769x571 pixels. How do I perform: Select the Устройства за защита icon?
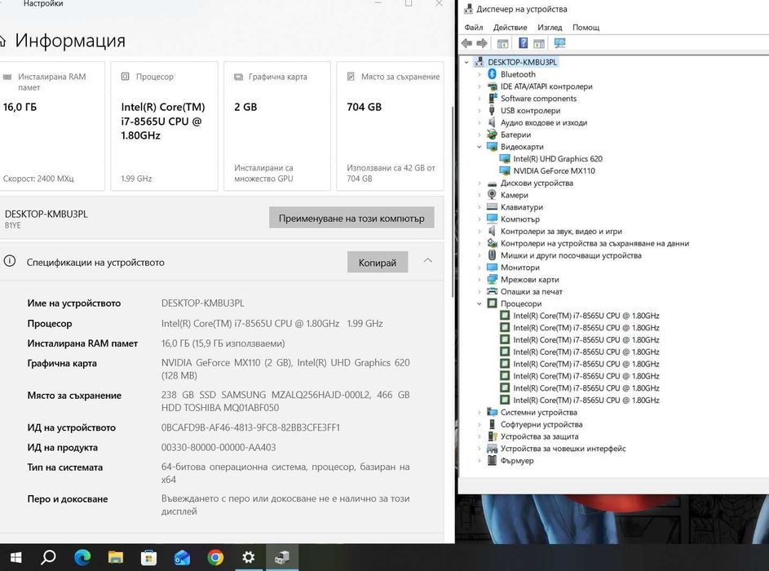tap(492, 436)
